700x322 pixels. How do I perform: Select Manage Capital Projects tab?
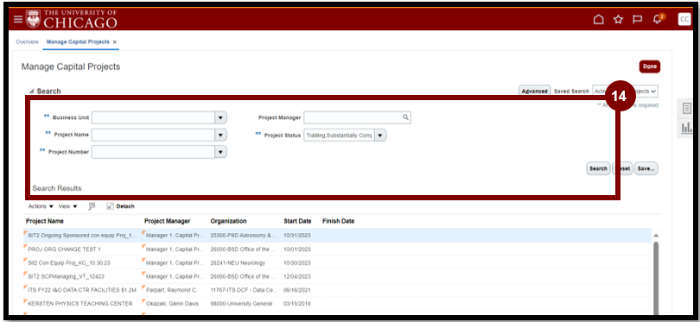(78, 42)
